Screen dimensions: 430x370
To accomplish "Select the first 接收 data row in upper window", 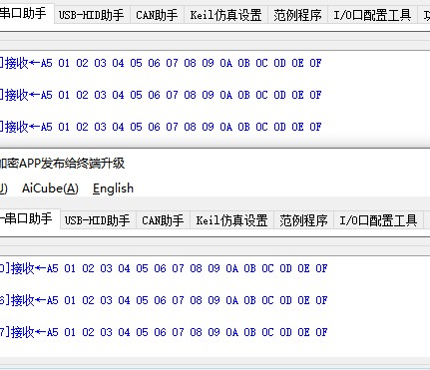I will [x=161, y=63].
